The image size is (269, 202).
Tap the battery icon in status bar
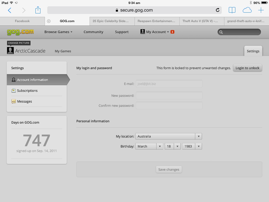(x=264, y=3)
